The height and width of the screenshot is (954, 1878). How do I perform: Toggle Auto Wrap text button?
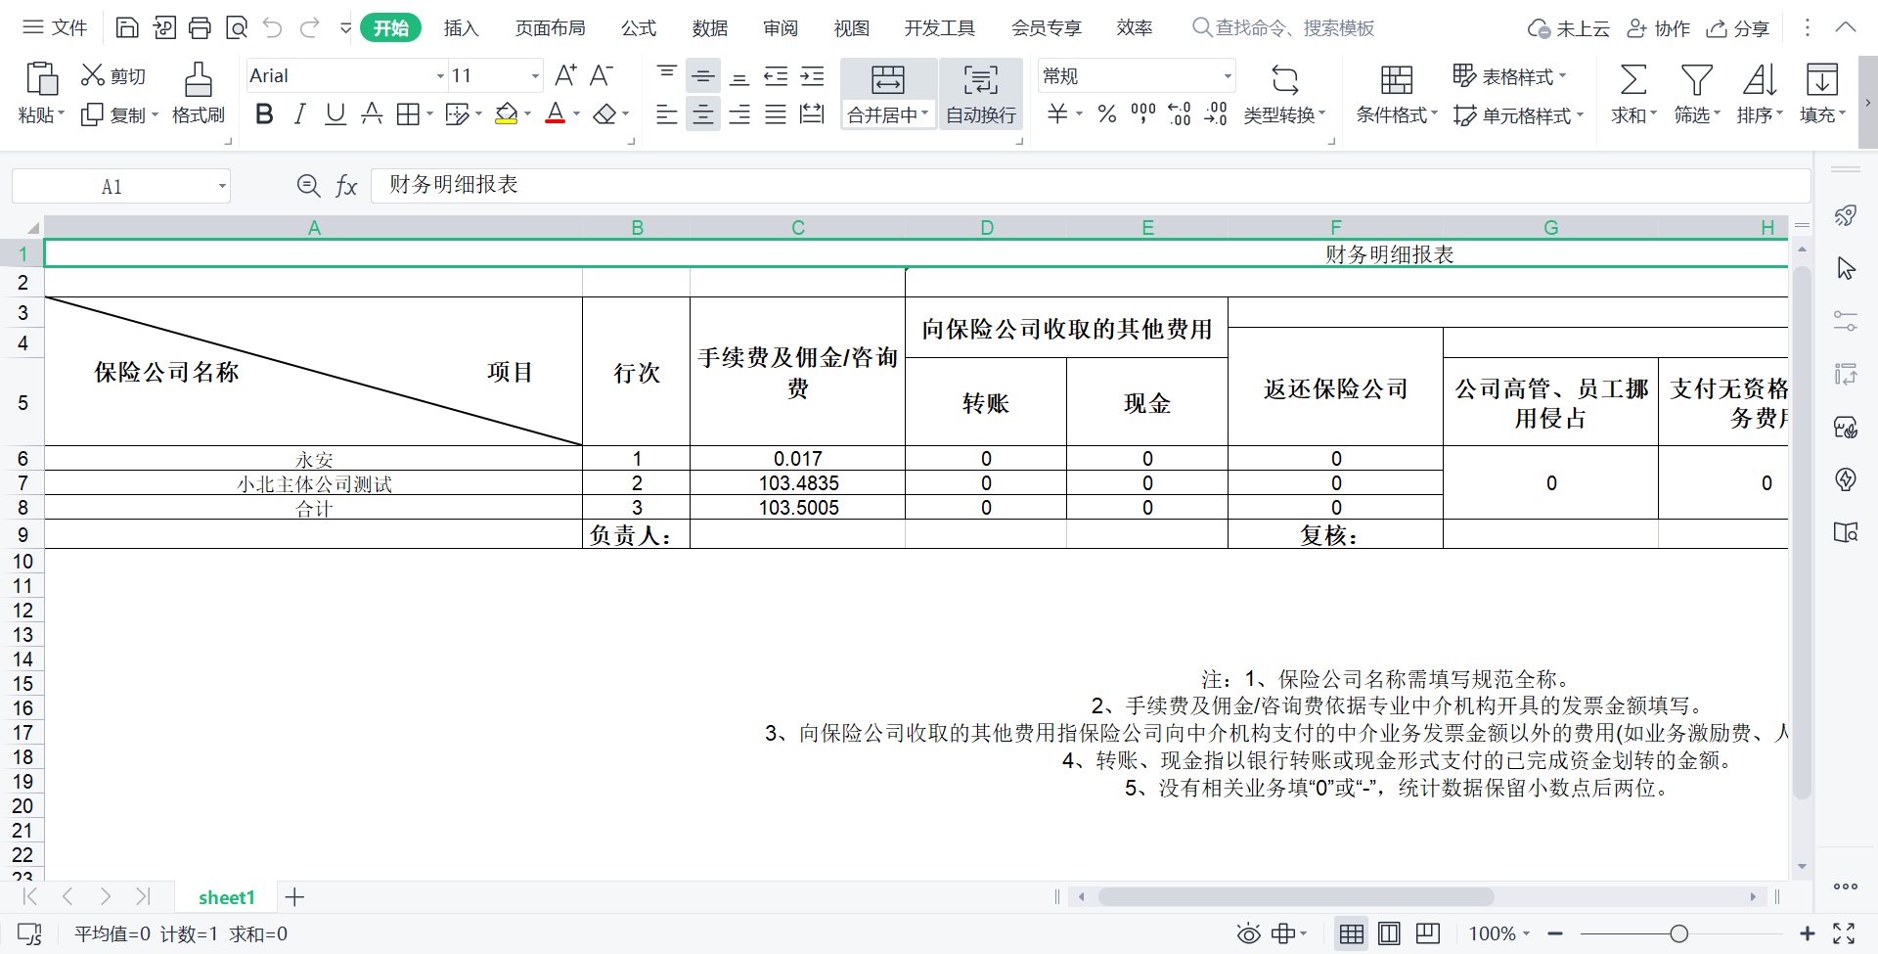coord(981,94)
